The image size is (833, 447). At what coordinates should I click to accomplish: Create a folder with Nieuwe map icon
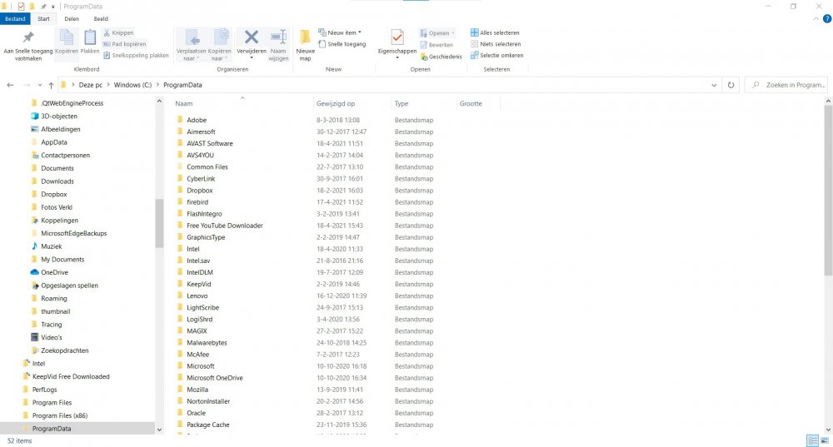pos(306,37)
